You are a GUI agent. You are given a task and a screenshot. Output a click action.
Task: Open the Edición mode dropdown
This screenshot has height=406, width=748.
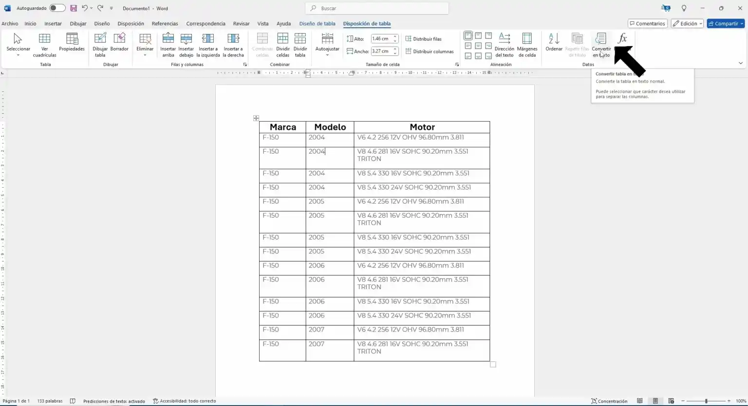(687, 23)
